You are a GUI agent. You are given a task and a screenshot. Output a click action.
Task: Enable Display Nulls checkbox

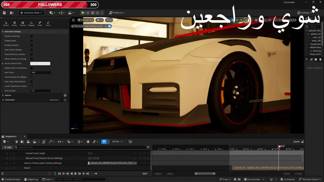(31, 41)
